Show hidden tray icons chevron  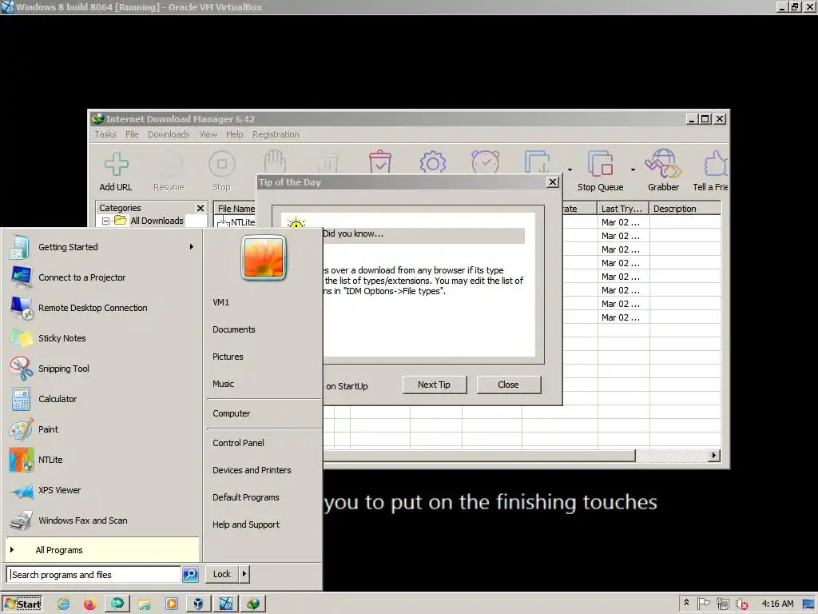click(686, 603)
